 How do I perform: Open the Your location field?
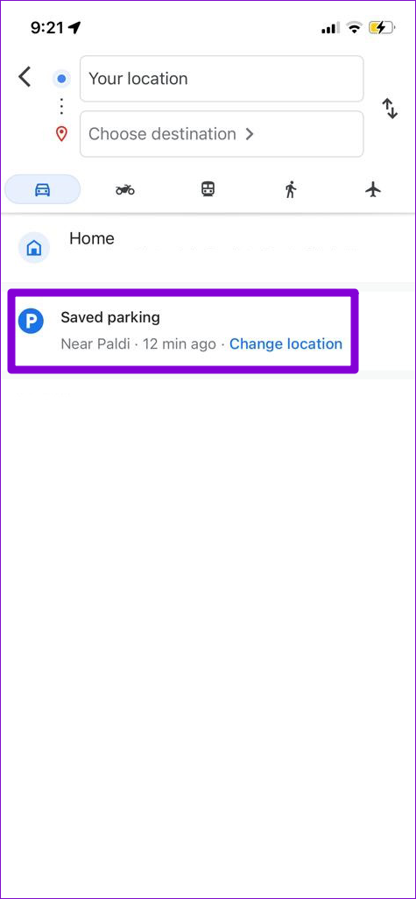click(x=222, y=79)
